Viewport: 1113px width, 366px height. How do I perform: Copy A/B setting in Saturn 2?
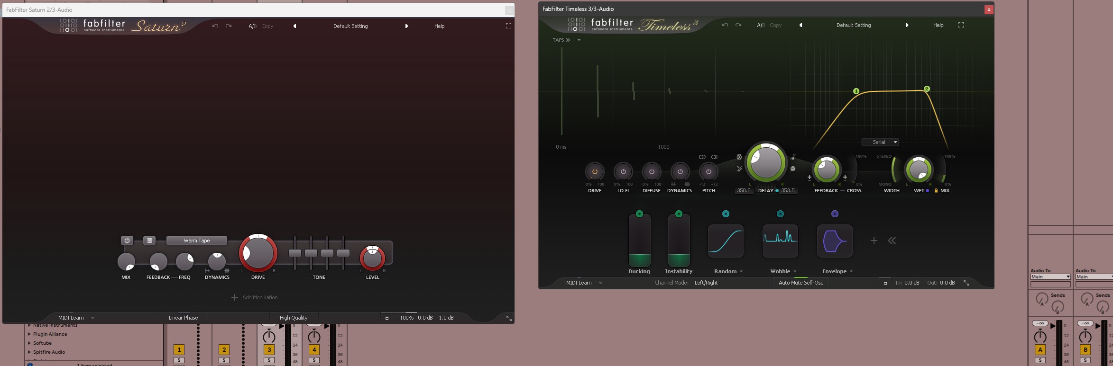click(267, 26)
